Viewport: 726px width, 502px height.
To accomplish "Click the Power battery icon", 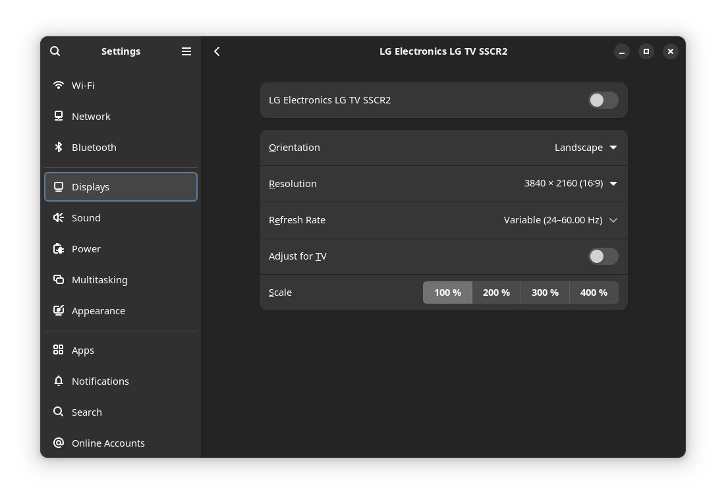I will (59, 248).
